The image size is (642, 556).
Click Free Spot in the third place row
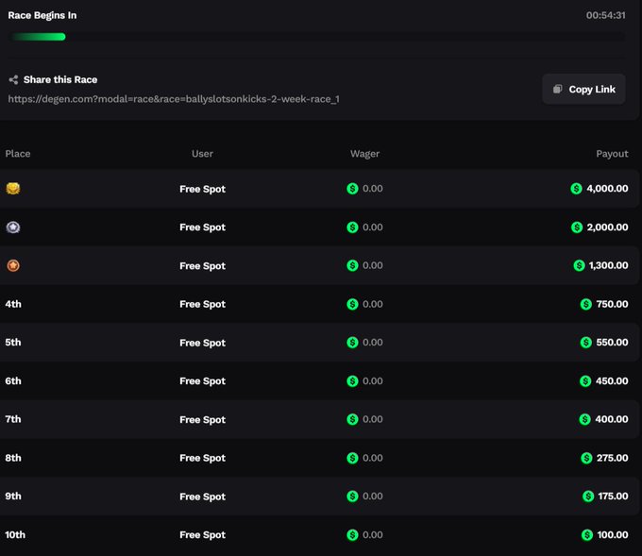point(202,265)
